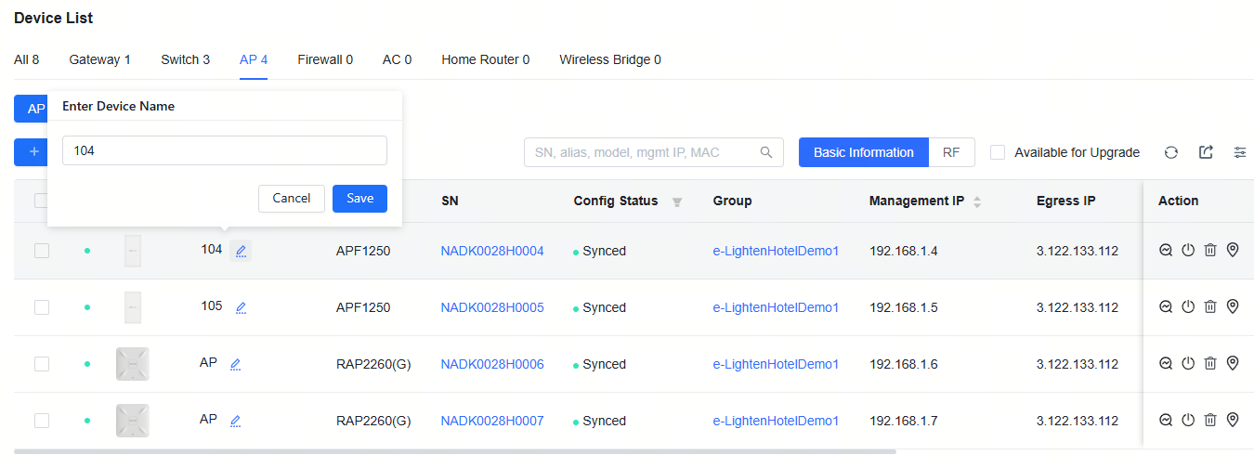This screenshot has width=1254, height=468.
Task: Sort by Management IP column arrows
Action: (977, 201)
